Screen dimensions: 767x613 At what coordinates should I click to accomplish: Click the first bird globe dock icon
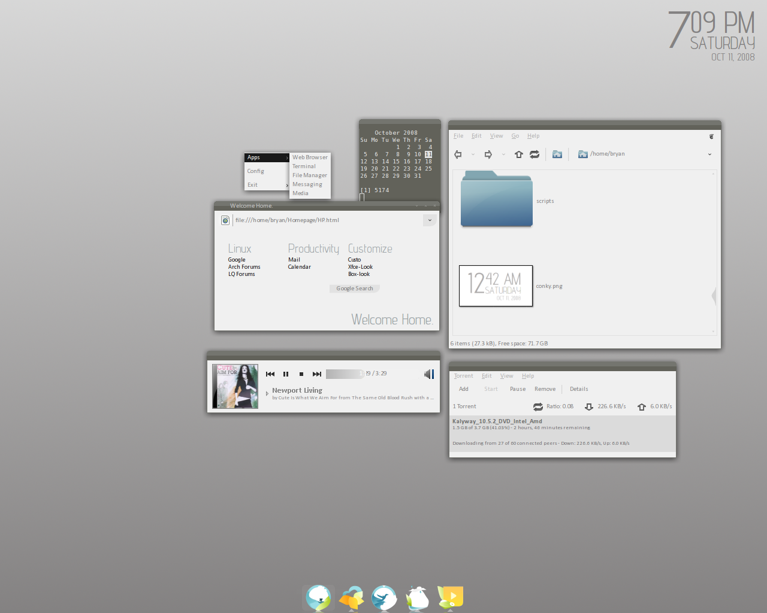(318, 597)
